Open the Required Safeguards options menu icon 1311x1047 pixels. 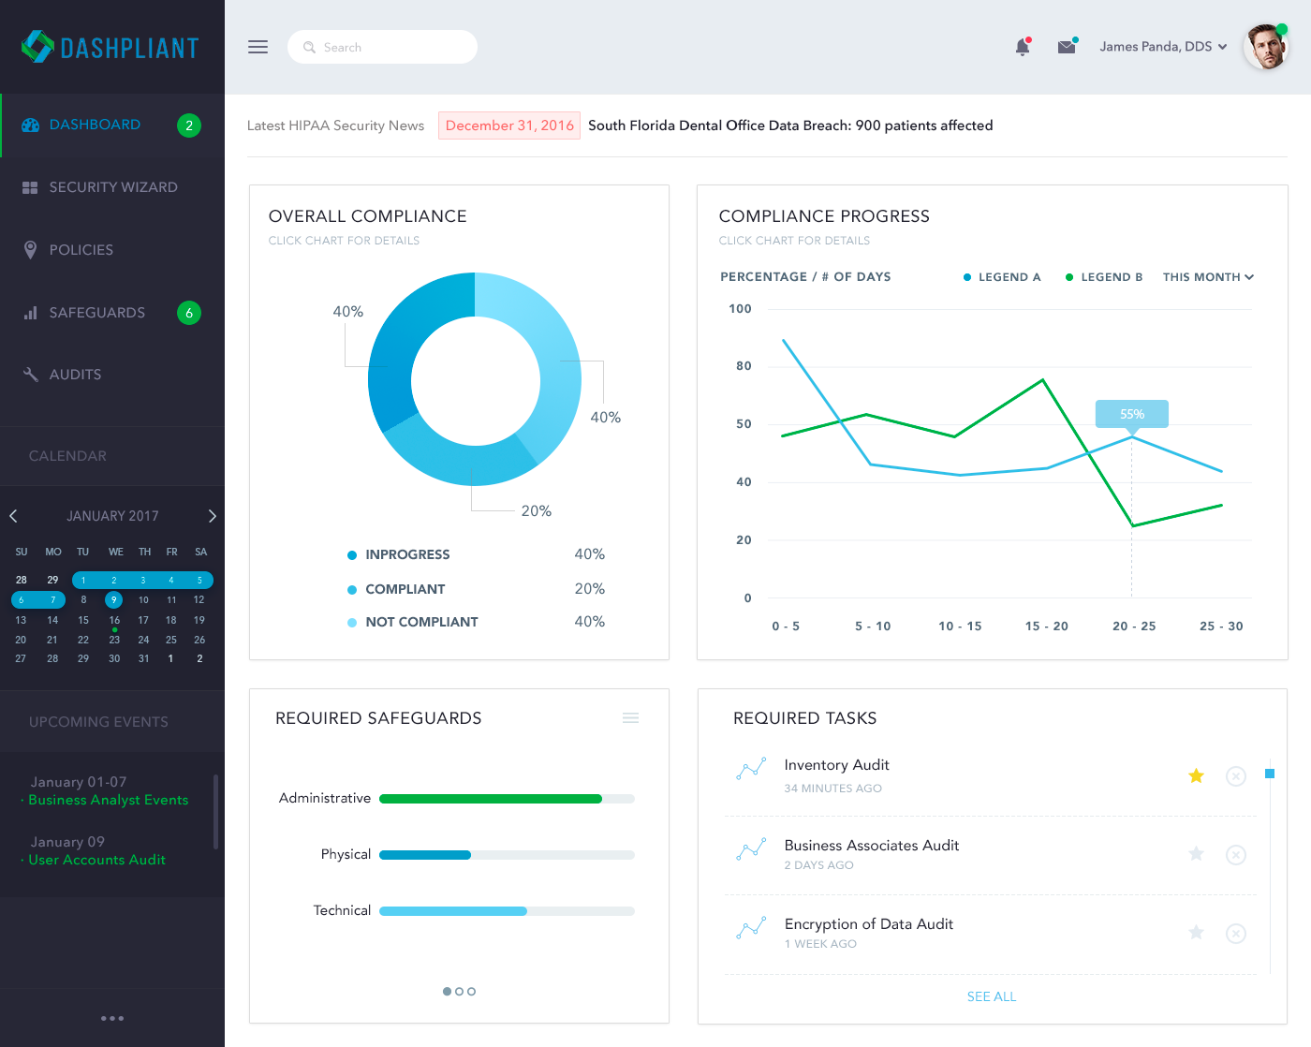point(630,717)
